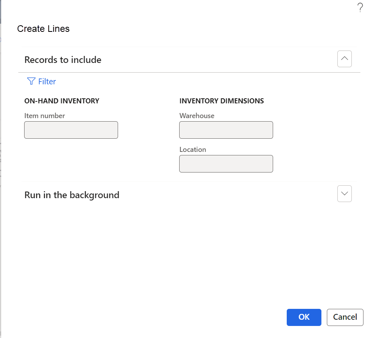This screenshot has height=338, width=374.
Task: Select the Records to include header
Action: coord(63,60)
